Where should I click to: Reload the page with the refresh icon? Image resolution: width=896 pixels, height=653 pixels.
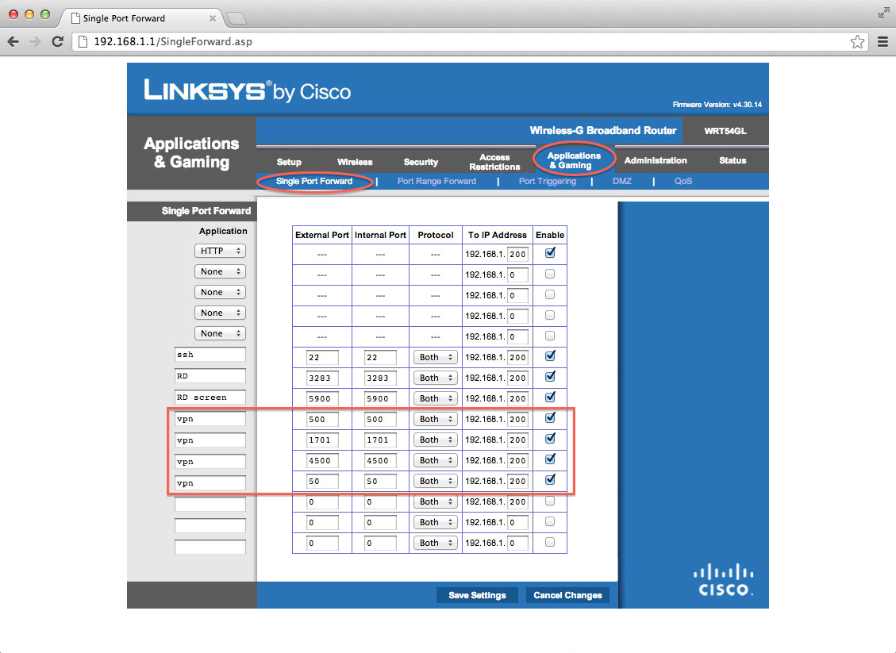(x=57, y=42)
